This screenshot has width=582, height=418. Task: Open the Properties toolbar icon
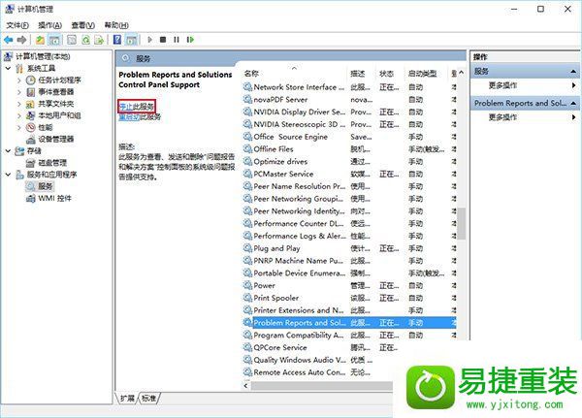(72, 40)
